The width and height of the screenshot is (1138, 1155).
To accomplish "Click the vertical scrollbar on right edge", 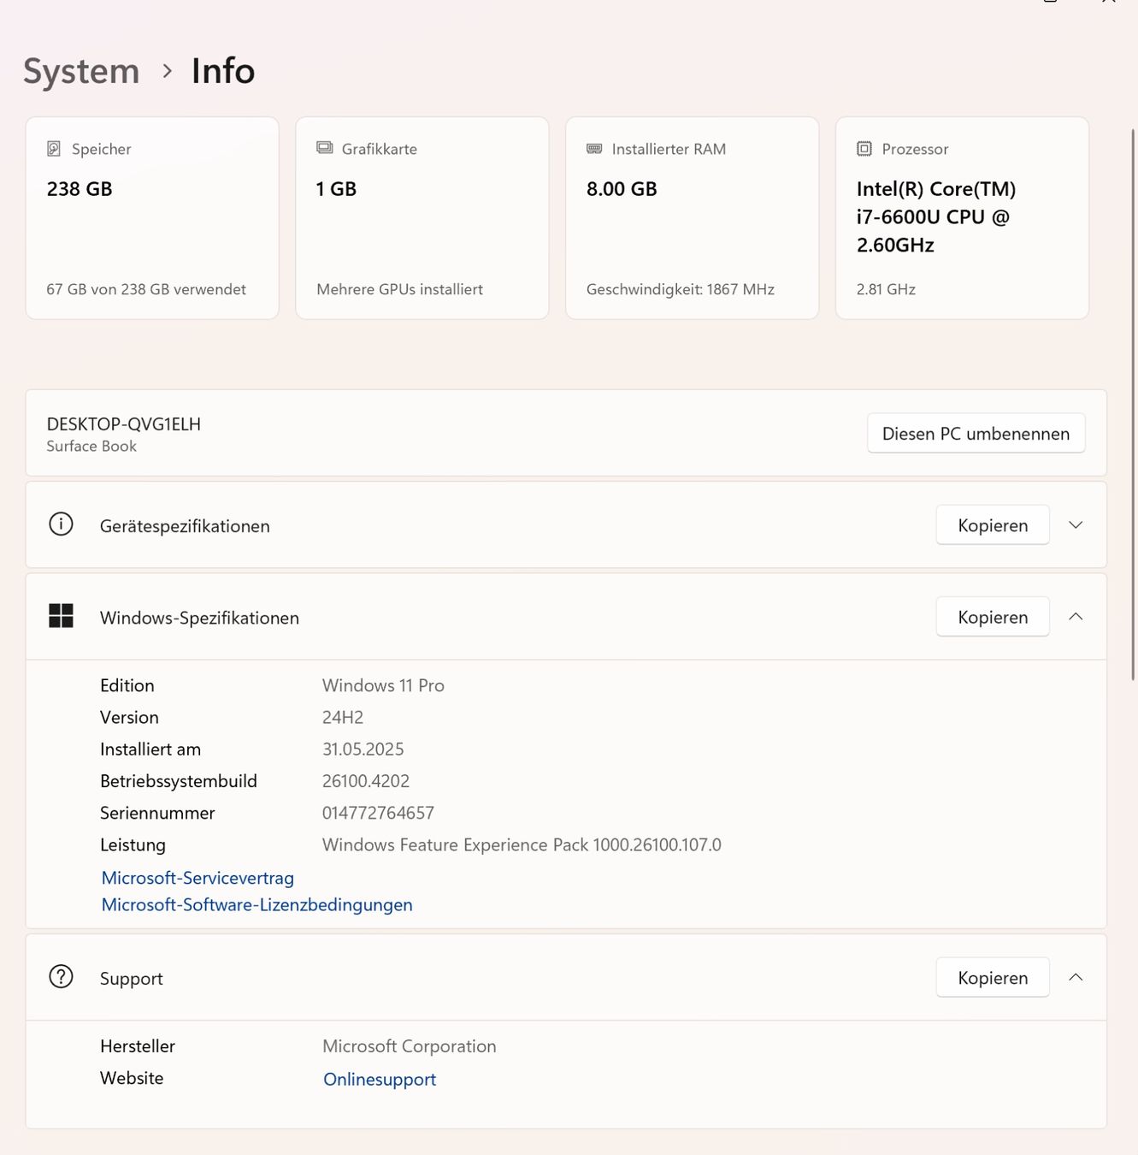I will point(1134,402).
